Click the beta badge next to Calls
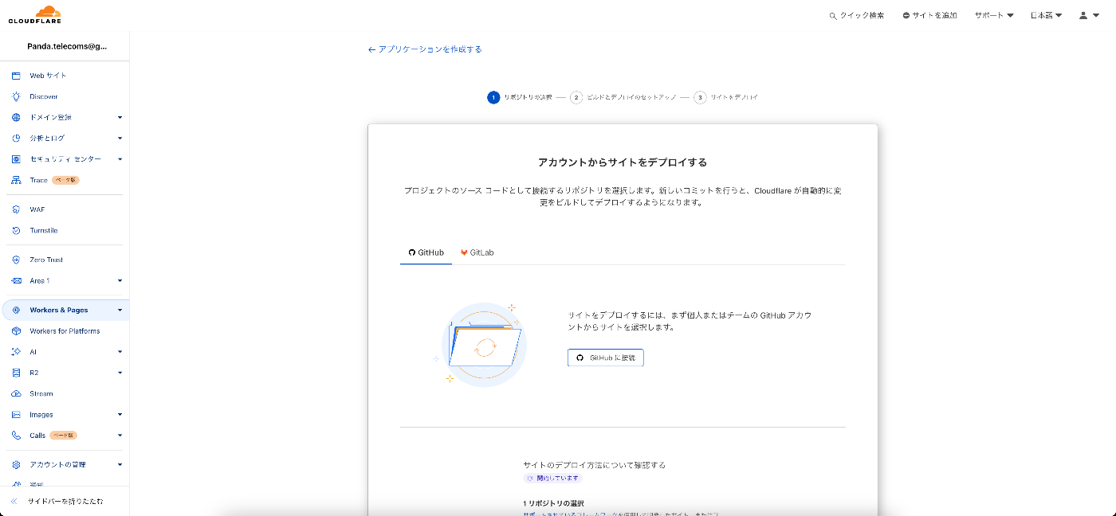1116x516 pixels. coord(64,436)
